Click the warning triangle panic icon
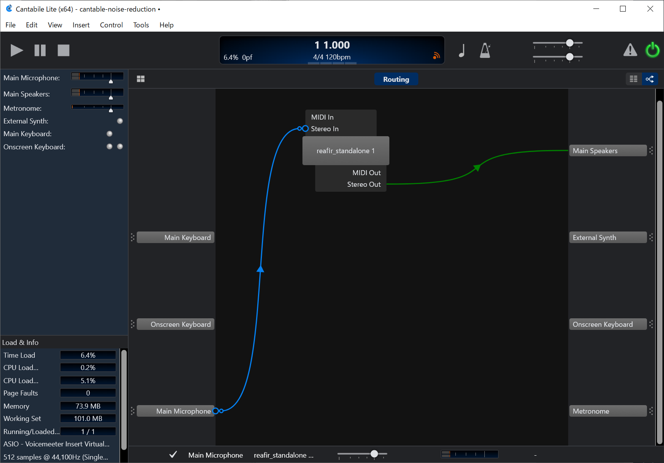The image size is (664, 463). point(630,50)
